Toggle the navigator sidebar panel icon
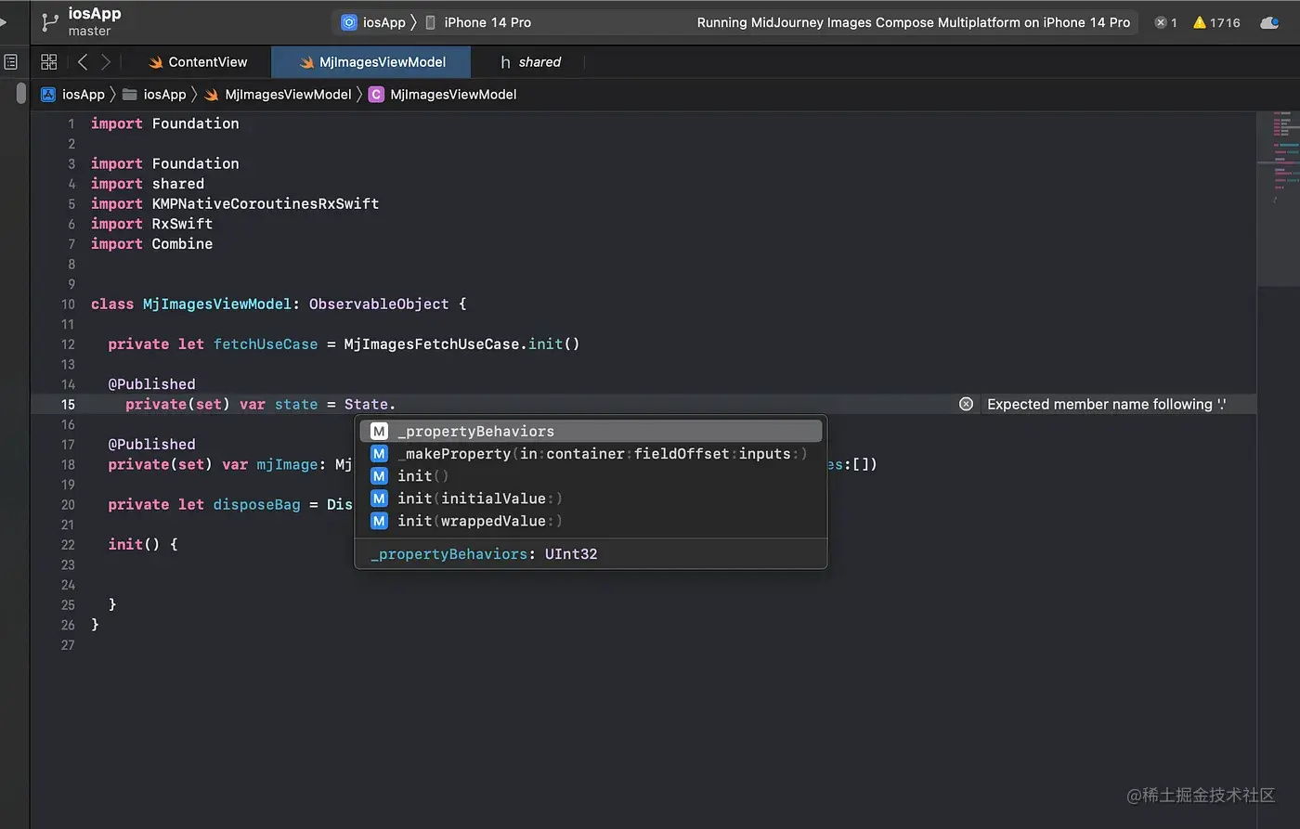The width and height of the screenshot is (1300, 829). pos(10,62)
